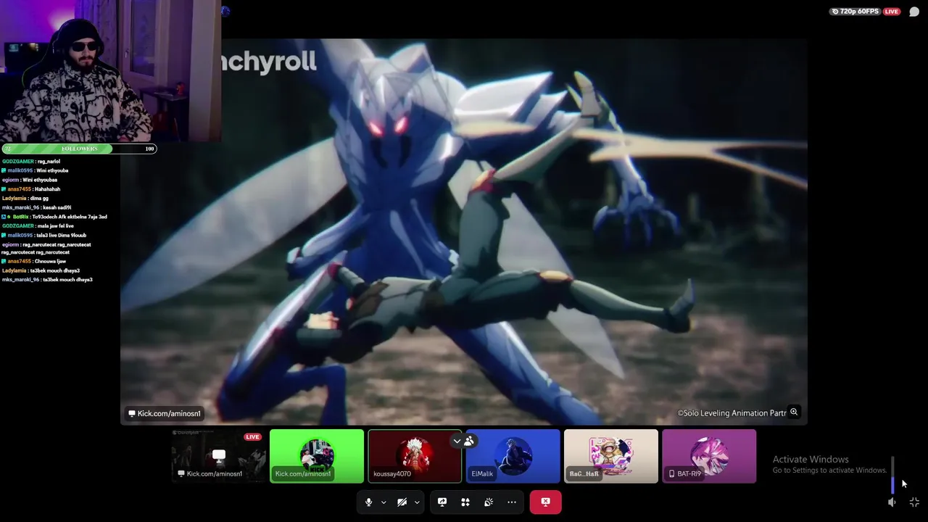The image size is (928, 522).
Task: Select RaG_NaR participant tile
Action: point(611,456)
